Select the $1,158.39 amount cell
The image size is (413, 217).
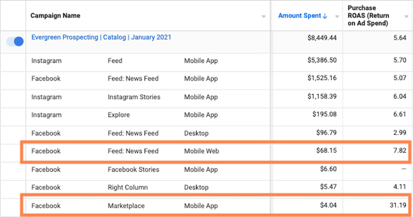tap(322, 96)
